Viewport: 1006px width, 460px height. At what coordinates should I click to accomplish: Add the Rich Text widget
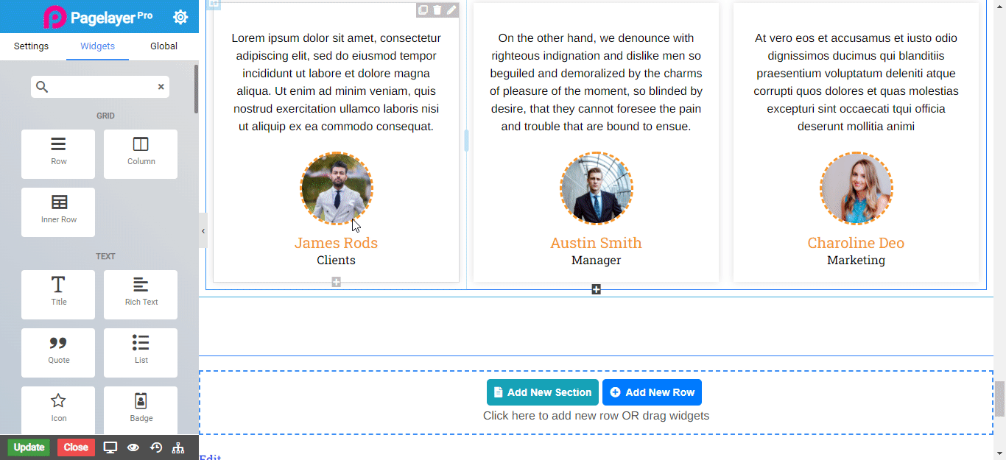(141, 294)
